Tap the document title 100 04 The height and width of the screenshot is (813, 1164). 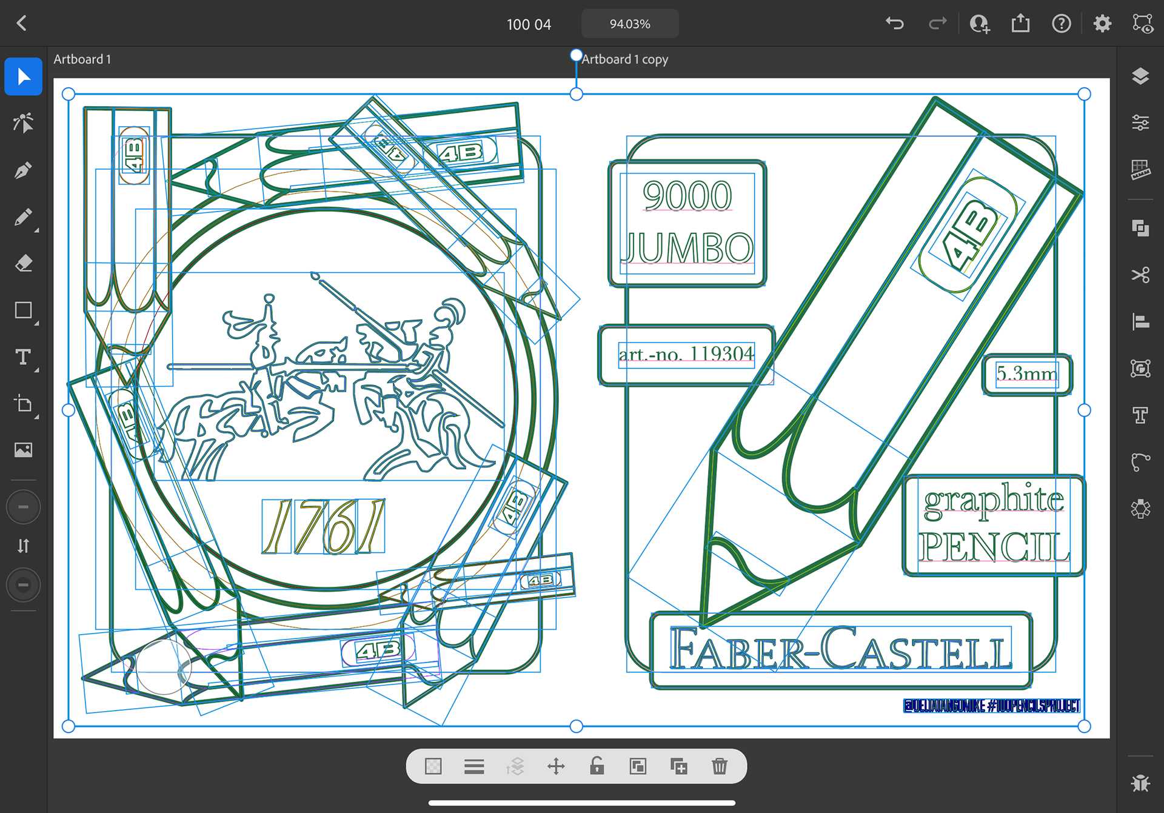pyautogui.click(x=529, y=24)
